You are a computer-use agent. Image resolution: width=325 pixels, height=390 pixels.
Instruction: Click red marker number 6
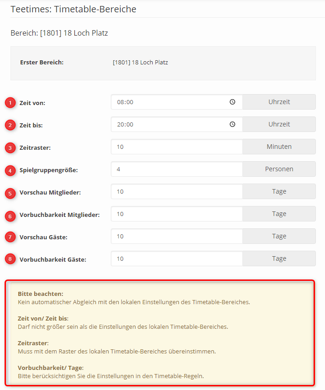click(x=10, y=215)
